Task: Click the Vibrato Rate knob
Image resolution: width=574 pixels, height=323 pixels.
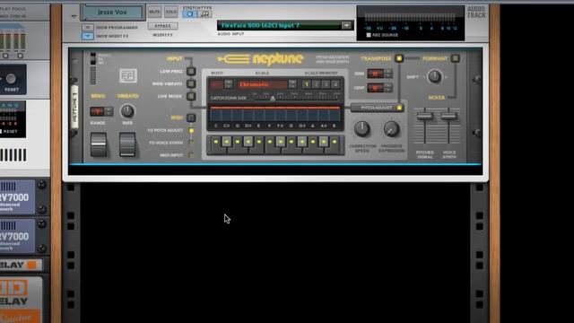Action: coord(127,111)
